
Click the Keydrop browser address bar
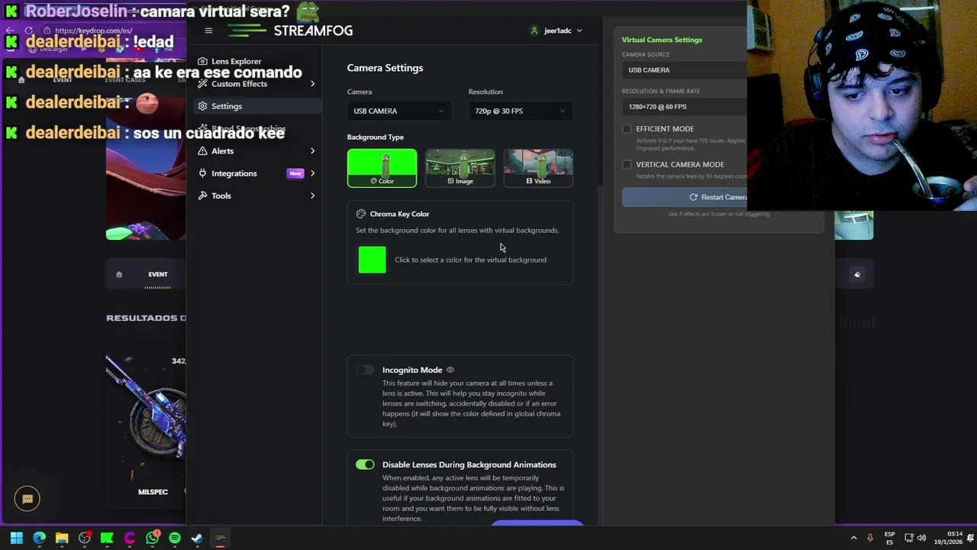tap(93, 31)
